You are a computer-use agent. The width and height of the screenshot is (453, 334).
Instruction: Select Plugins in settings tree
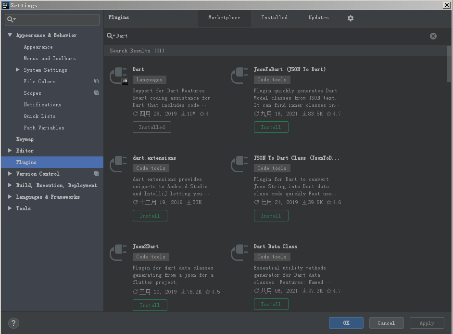52,162
